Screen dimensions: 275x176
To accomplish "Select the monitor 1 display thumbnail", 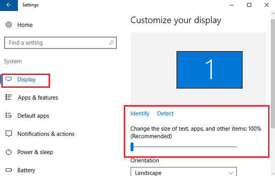I will click(209, 70).
